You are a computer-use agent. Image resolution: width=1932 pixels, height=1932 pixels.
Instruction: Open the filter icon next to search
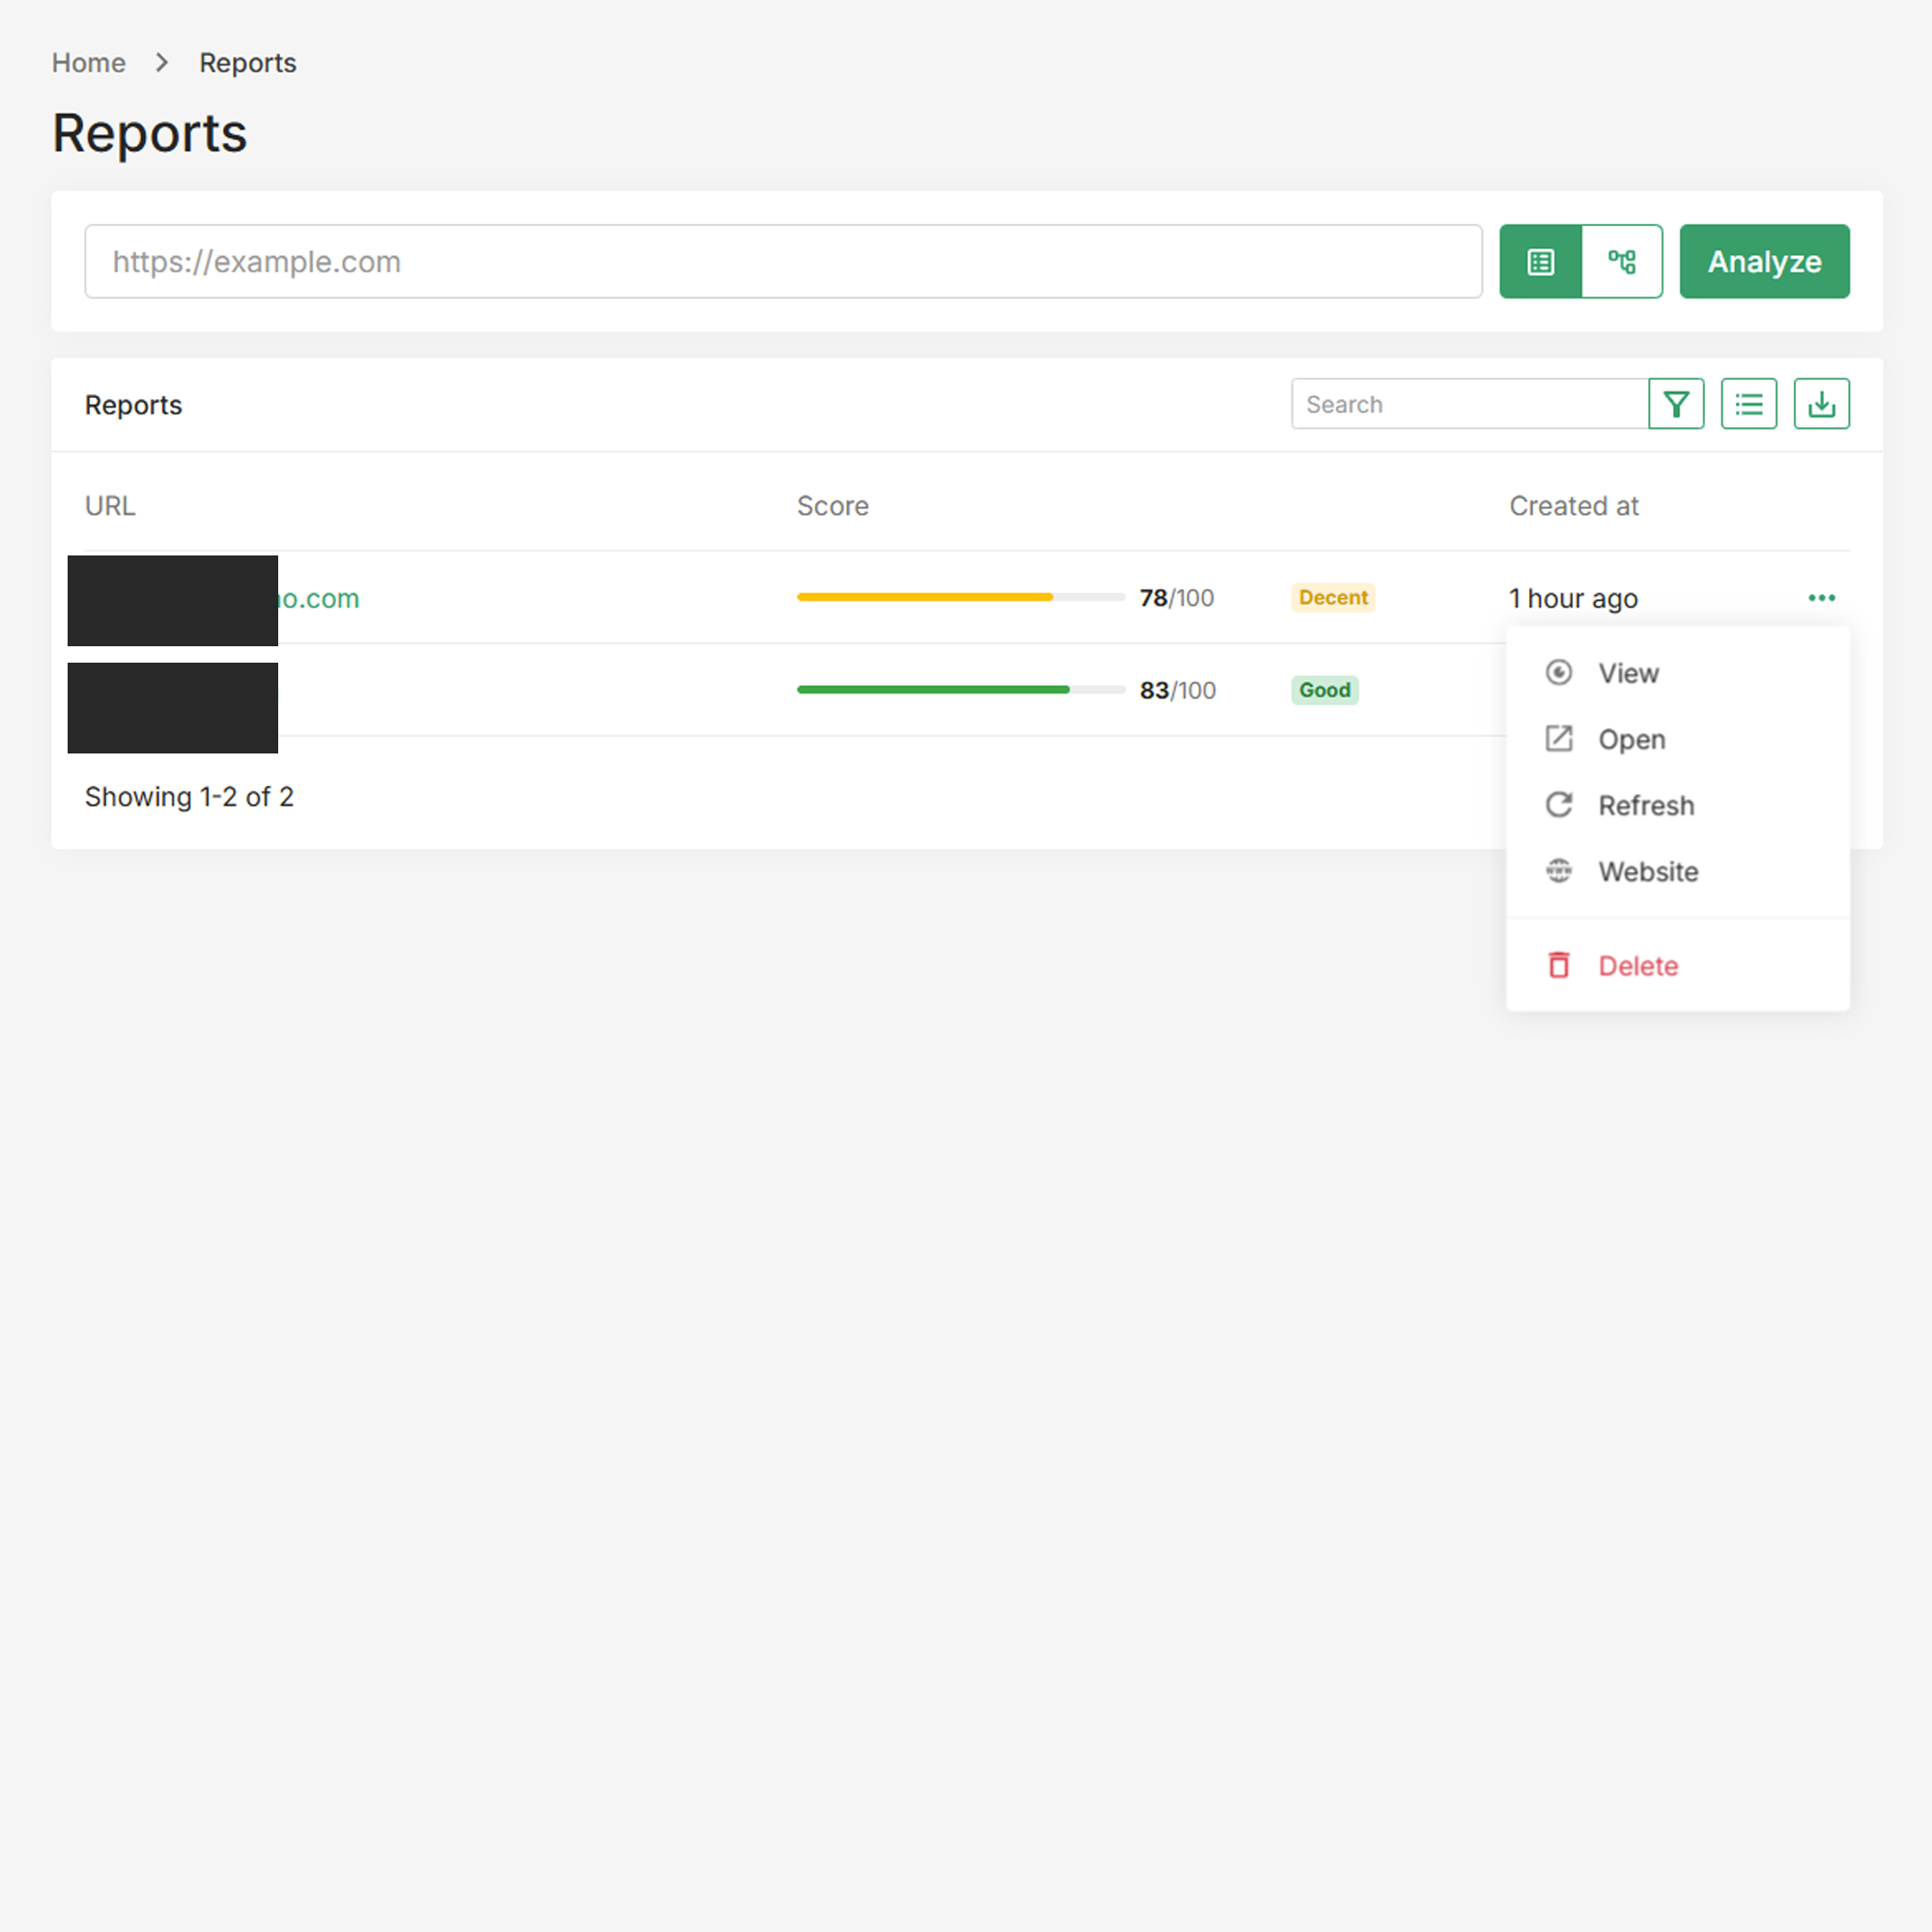(1677, 403)
